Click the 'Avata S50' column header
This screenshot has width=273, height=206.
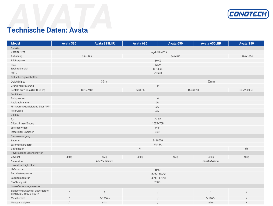click(x=246, y=43)
